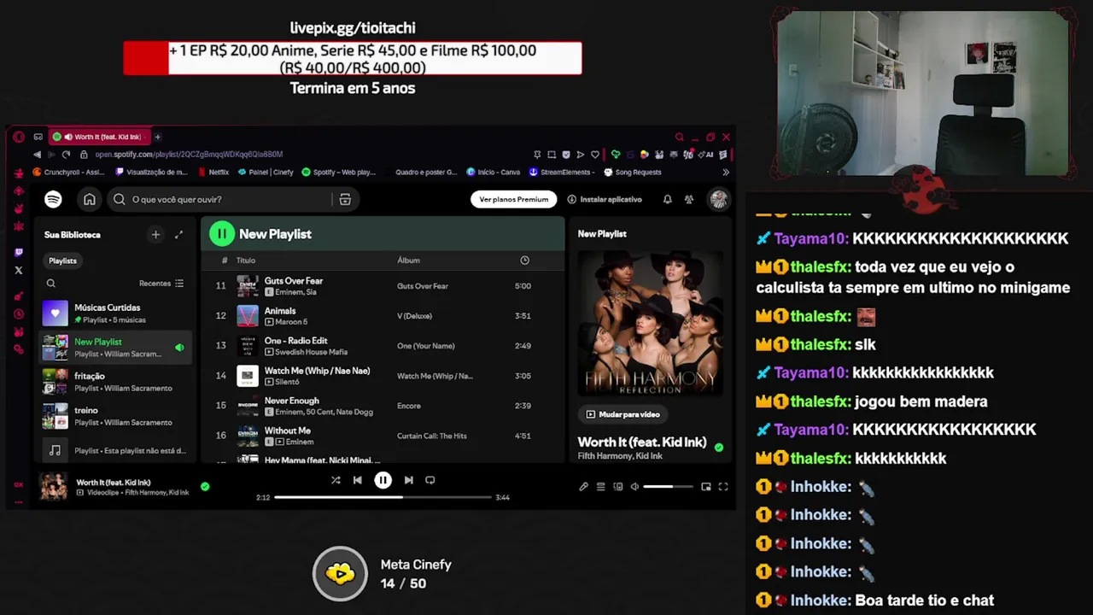This screenshot has height=615, width=1093.
Task: Open the Spotify user profile avatar
Action: [719, 199]
